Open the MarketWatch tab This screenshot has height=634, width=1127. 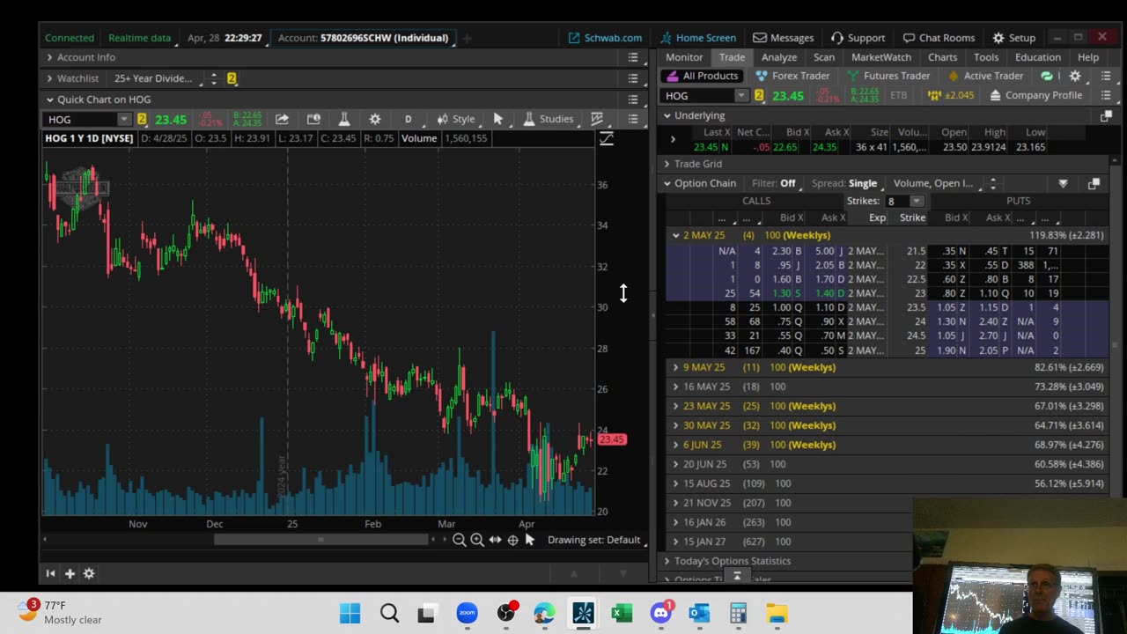[x=881, y=57]
